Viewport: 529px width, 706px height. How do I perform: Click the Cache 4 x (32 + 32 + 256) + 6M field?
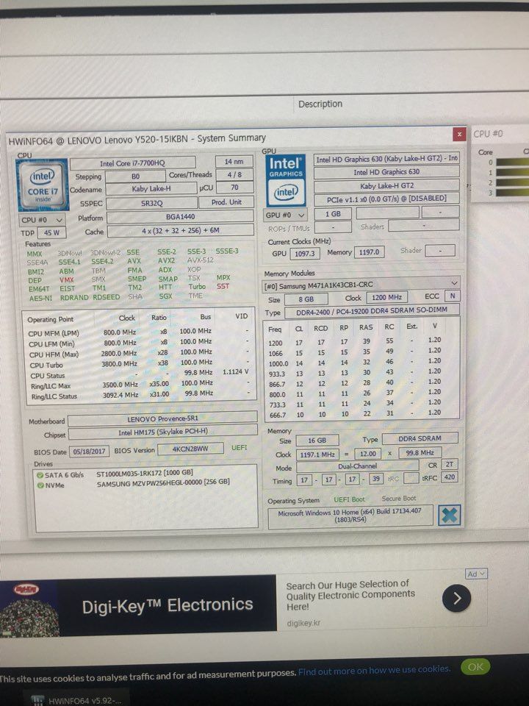point(181,230)
